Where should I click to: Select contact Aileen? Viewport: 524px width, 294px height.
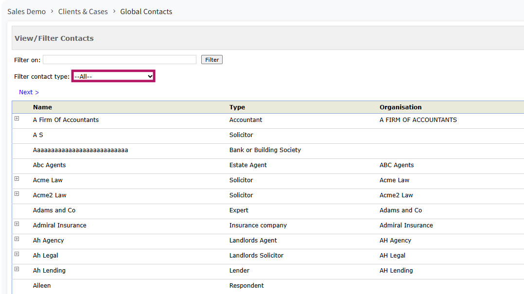(x=42, y=285)
